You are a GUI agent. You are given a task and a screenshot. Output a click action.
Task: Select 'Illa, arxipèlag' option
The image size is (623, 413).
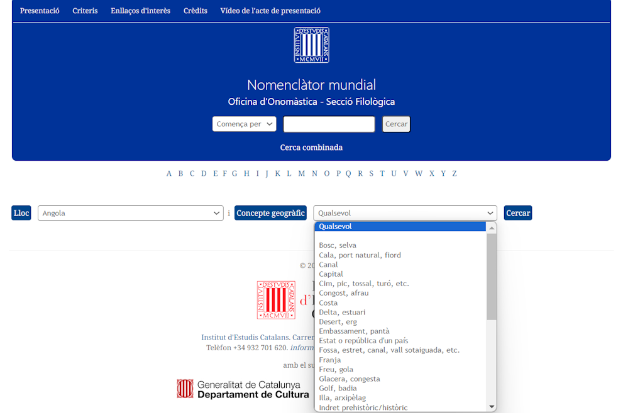[x=342, y=398]
